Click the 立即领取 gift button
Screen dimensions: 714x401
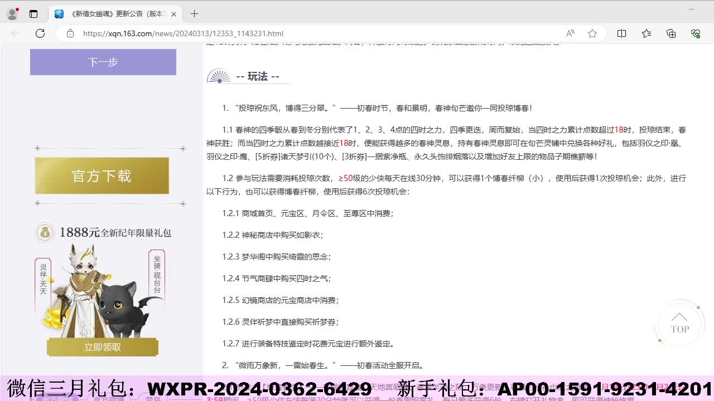(x=103, y=347)
